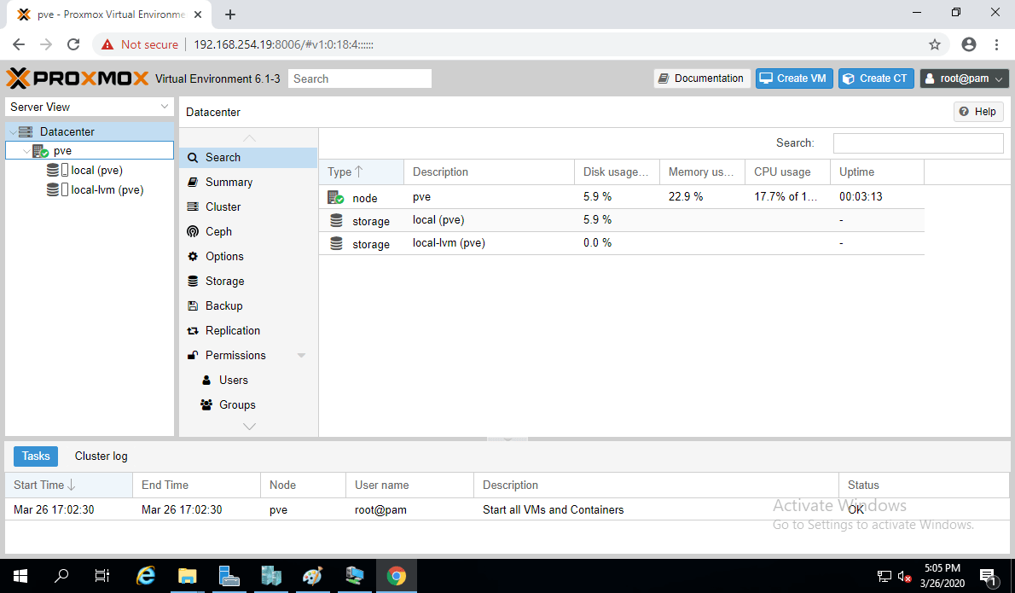Click the Replication arrows icon
The image size is (1015, 593).
tap(193, 331)
